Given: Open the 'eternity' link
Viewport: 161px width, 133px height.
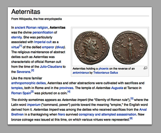Looking at the screenshot, I should coord(16,37).
